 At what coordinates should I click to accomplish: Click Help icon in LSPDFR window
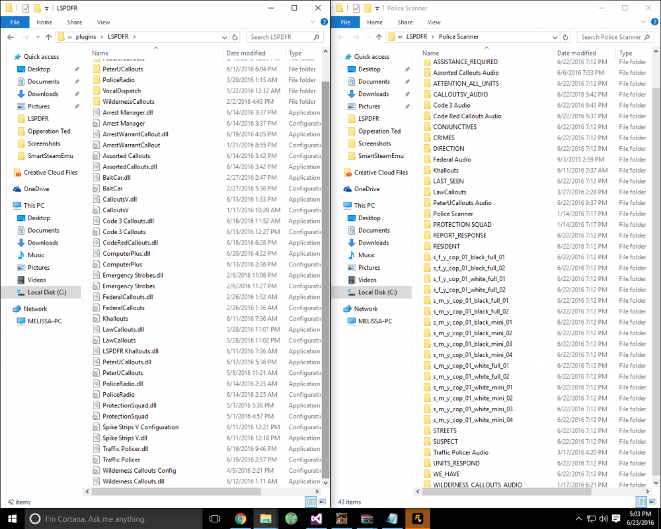pyautogui.click(x=324, y=22)
